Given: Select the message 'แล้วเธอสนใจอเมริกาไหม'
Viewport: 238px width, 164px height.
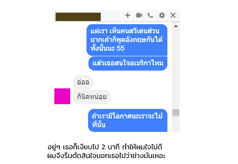Looking at the screenshot, I should tap(128, 63).
